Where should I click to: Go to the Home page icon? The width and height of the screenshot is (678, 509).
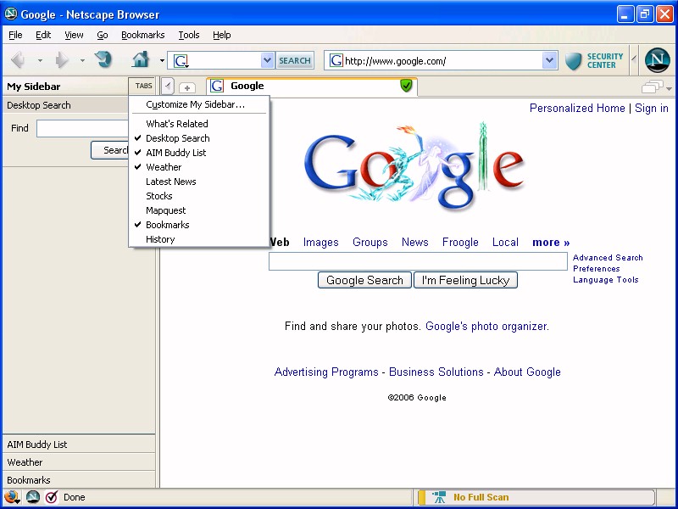tap(141, 59)
